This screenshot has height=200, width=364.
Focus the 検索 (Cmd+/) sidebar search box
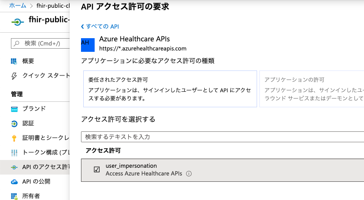pos(40,43)
